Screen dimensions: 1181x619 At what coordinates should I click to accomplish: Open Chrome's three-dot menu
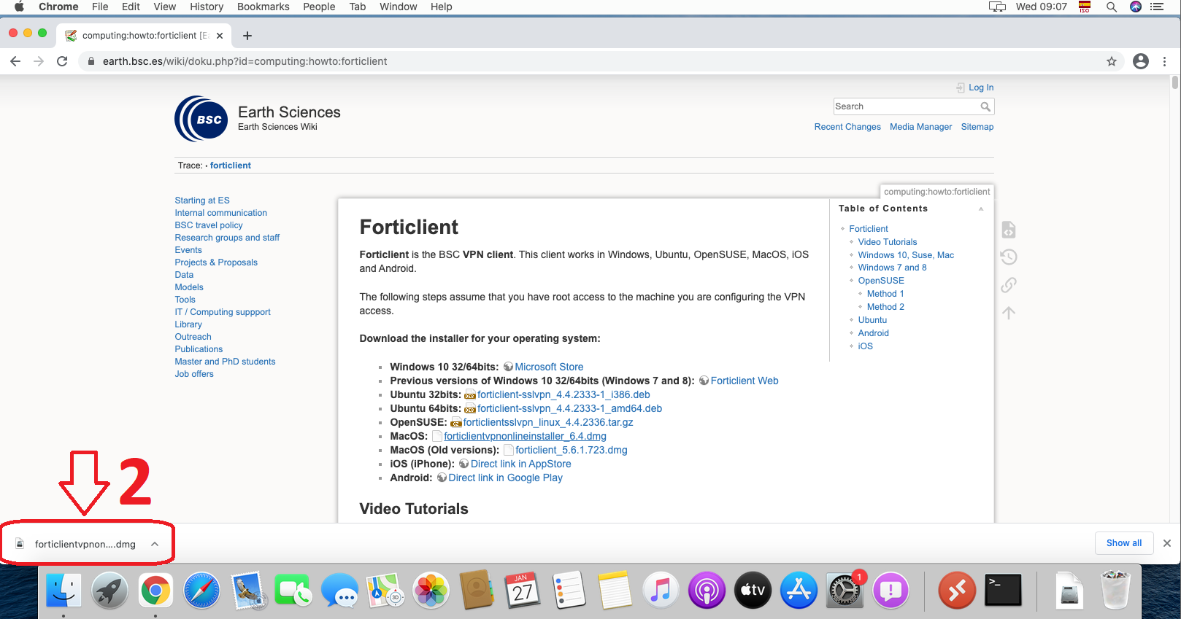click(1164, 61)
